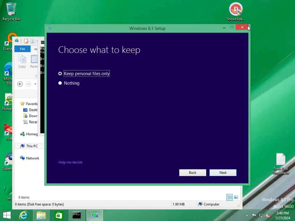Open the Notepad++ desktop shortcut
Image resolution: width=295 pixels, height=221 pixels.
[x=7, y=102]
